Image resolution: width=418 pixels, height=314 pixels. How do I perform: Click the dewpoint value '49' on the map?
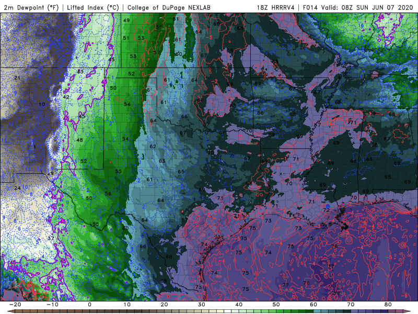coord(126,20)
